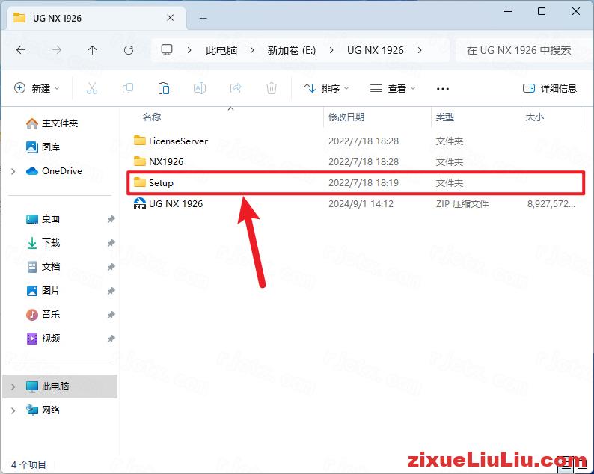Expand chevron after 新加卷 (E:) breadcrumb

tap(331, 50)
